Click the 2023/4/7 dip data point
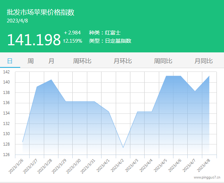The height and width of the screenshot is (183, 224). (x=195, y=91)
